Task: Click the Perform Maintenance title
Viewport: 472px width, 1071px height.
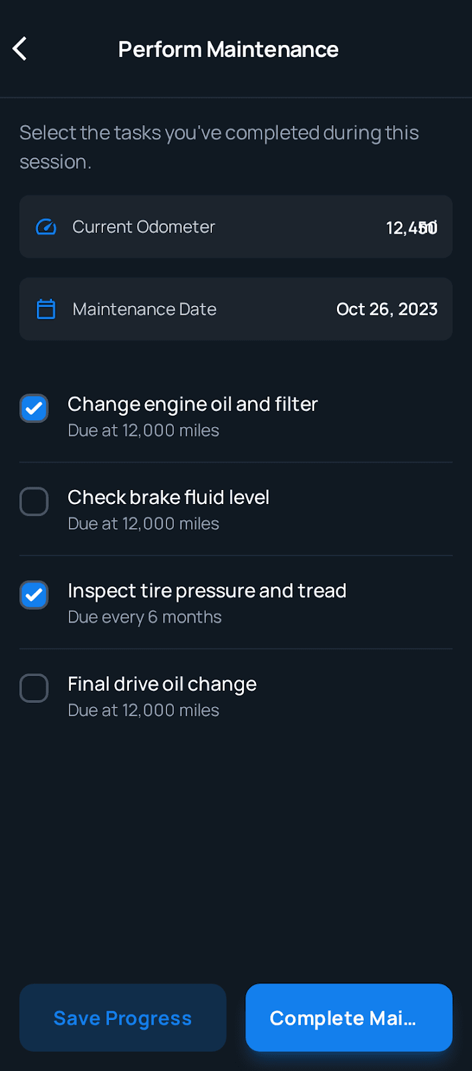Action: pyautogui.click(x=228, y=48)
